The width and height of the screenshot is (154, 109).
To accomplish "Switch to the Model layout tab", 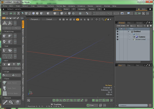I will coord(66,9).
